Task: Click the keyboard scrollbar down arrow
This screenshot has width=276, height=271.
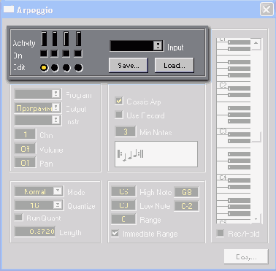Action: 256,219
